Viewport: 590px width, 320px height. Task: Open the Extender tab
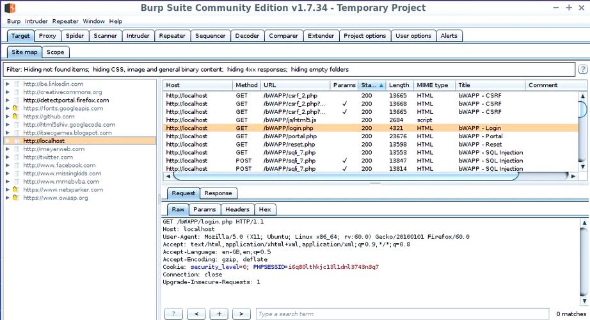click(321, 36)
